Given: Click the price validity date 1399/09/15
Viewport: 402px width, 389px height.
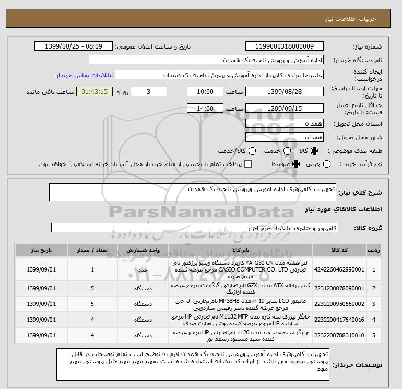Looking at the screenshot, I should point(285,109).
